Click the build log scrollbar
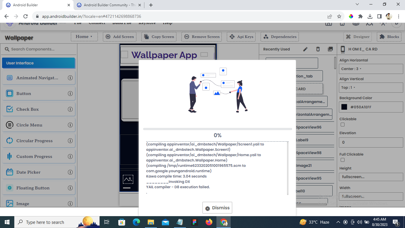 point(288,168)
